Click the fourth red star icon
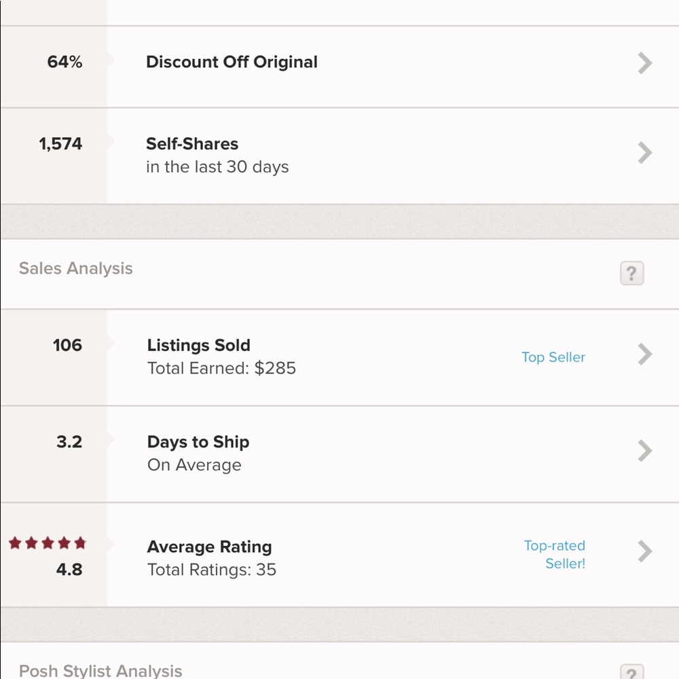 [x=63, y=543]
